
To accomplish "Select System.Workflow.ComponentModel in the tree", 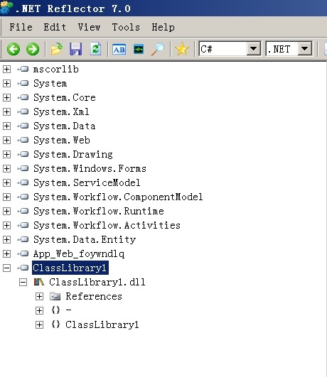I will tap(118, 197).
